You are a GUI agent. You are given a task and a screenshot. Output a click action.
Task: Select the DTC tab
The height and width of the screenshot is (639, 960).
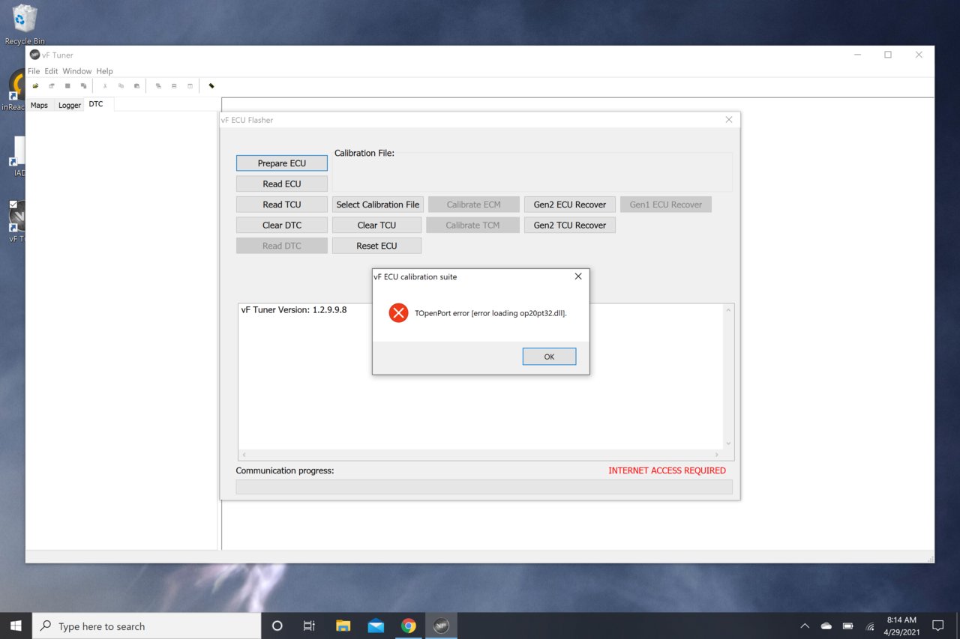pyautogui.click(x=96, y=104)
